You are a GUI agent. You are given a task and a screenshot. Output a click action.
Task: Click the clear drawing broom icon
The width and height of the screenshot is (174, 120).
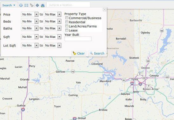tap(32, 5)
